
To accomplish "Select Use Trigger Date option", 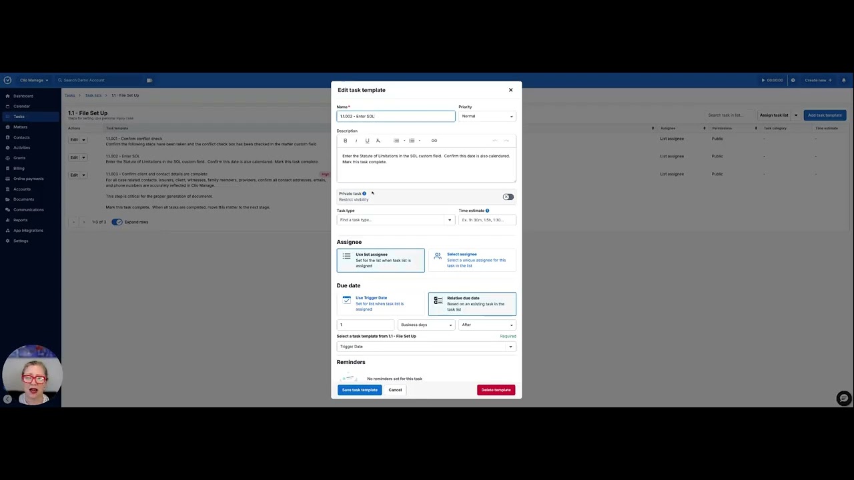I will 380,304.
